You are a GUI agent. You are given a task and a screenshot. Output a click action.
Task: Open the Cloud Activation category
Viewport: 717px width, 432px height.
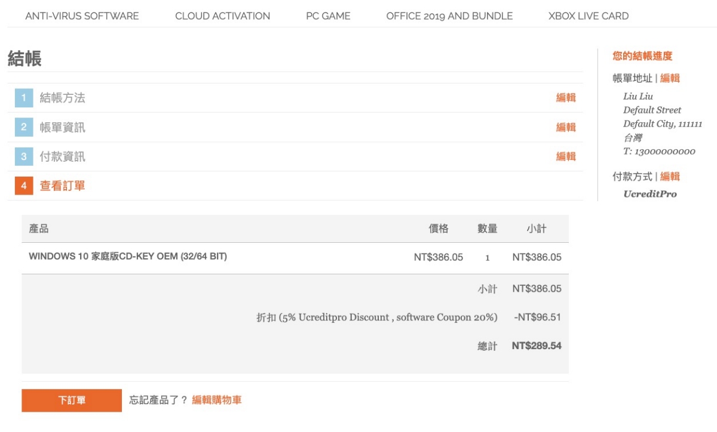[222, 16]
